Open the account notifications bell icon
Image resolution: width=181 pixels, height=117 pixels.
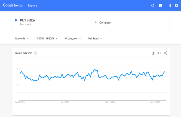[176, 5]
